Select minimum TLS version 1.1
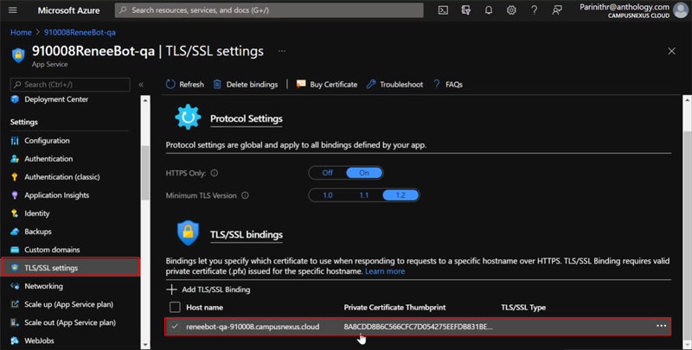This screenshot has width=692, height=350. tap(363, 194)
